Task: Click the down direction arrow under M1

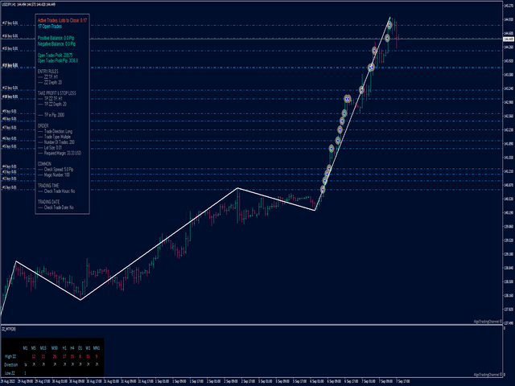Action: pyautogui.click(x=25, y=364)
